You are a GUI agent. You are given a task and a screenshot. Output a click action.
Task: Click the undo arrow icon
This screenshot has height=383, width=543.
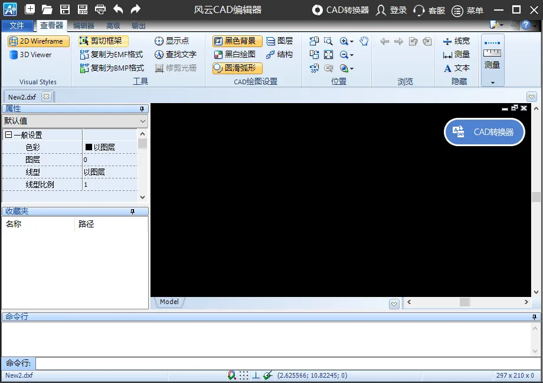(118, 9)
